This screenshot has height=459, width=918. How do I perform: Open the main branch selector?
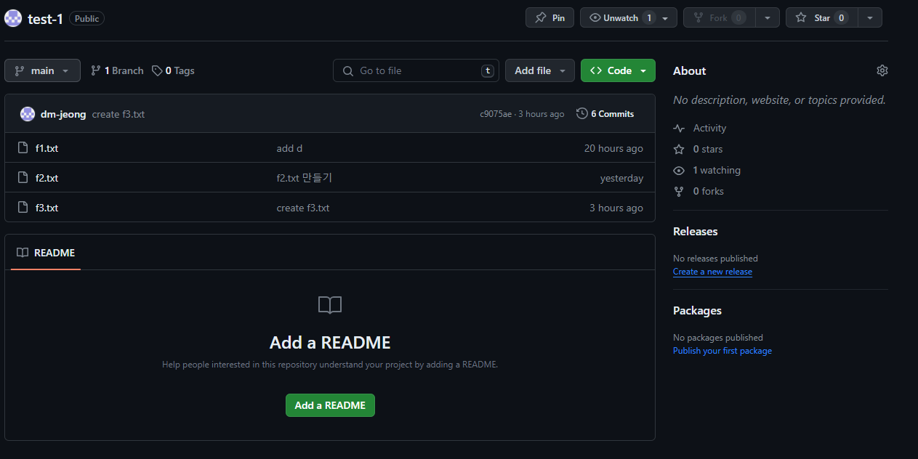(42, 70)
